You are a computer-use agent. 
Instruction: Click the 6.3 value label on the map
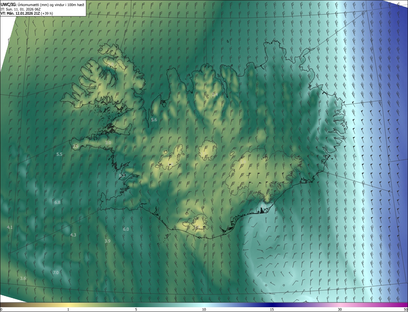pos(122,175)
